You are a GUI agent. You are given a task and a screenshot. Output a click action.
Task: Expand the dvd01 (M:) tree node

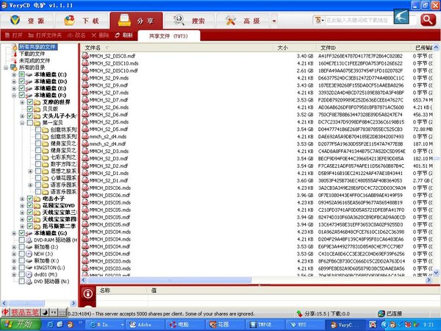[14, 274]
